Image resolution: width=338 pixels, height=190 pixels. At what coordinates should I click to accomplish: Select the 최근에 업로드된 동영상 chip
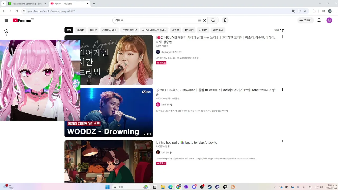154,30
